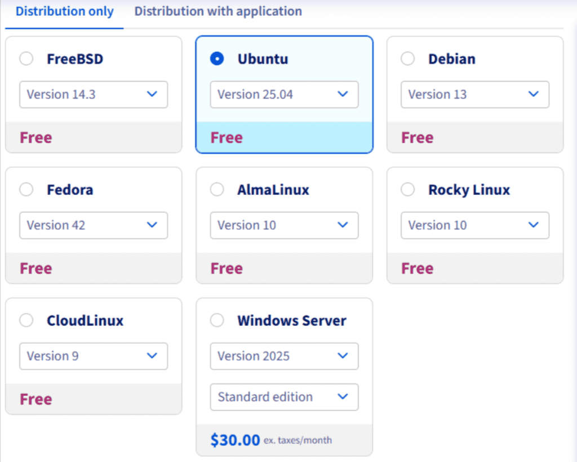The image size is (577, 462).
Task: Select the Windows Server radio button
Action: (x=217, y=320)
